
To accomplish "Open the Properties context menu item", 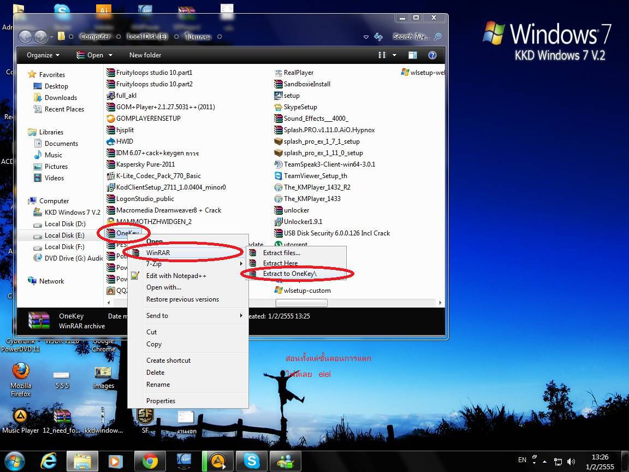I will (x=188, y=401).
